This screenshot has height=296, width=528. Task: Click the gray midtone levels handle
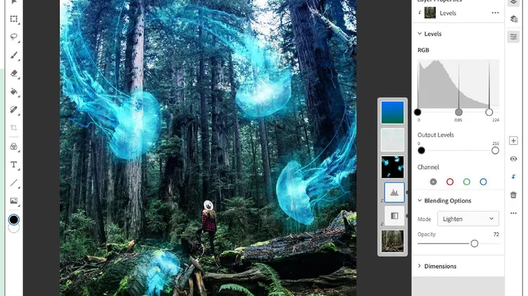pyautogui.click(x=458, y=112)
